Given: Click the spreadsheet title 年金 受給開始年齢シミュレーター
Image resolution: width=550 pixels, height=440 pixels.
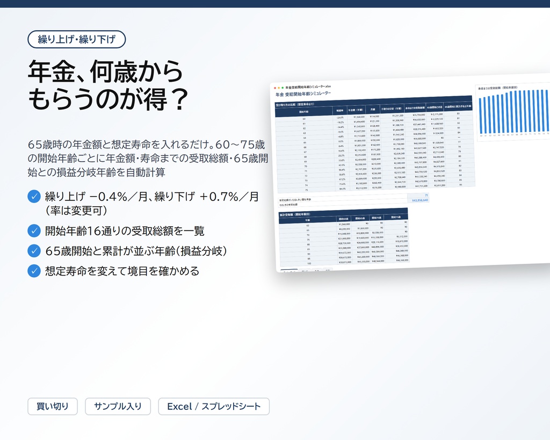Looking at the screenshot, I should (303, 94).
